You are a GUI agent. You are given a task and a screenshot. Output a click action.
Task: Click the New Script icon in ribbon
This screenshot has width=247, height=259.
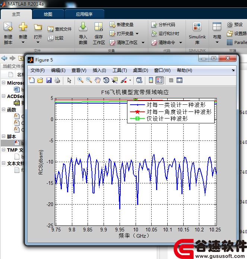tap(8, 26)
